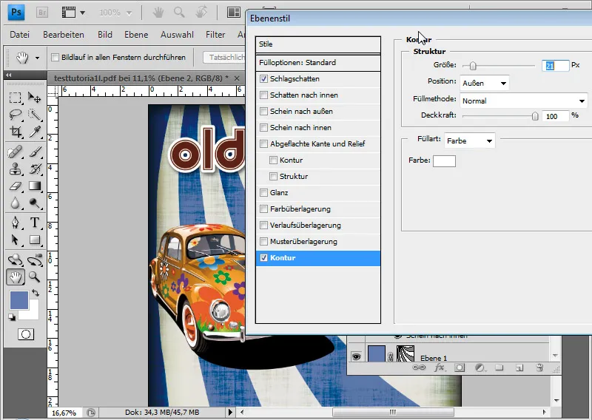
Task: Select the Move tool
Action: coord(35,98)
